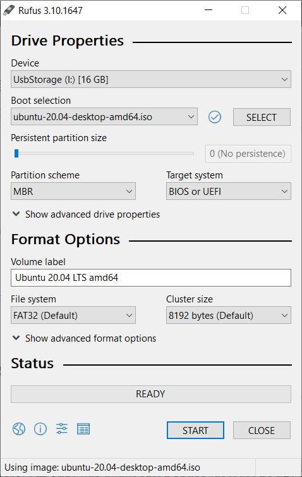
Task: Open the Target system dropdown
Action: click(229, 191)
